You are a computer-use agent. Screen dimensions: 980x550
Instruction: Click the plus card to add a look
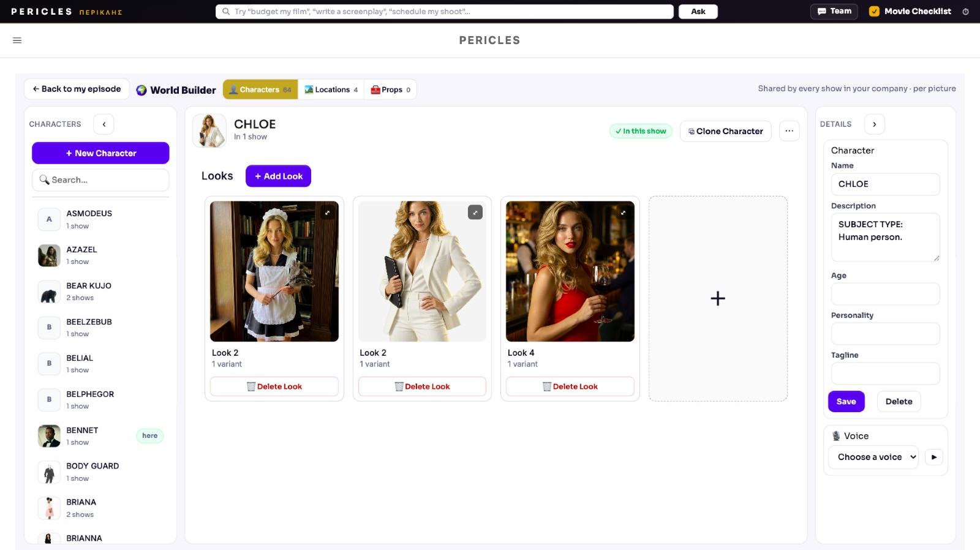718,298
